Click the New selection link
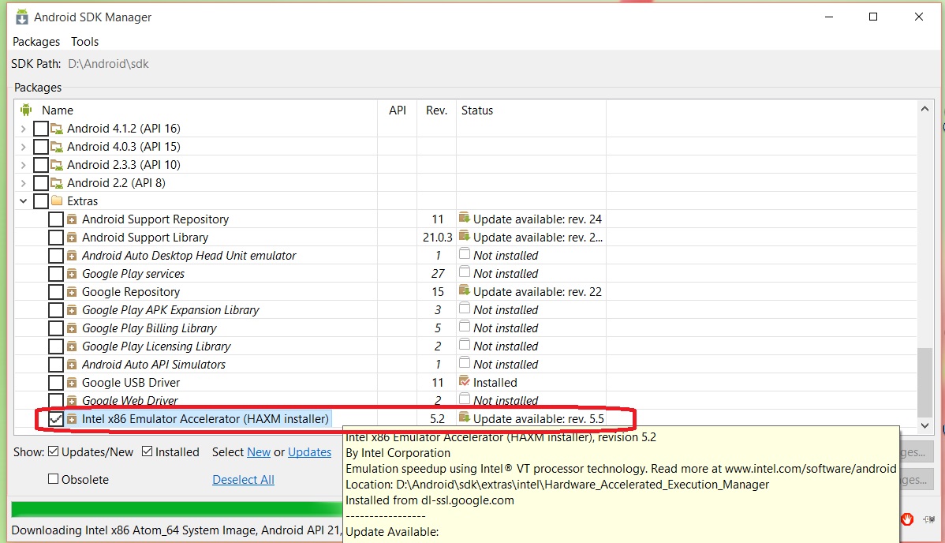The width and height of the screenshot is (945, 543). [259, 452]
